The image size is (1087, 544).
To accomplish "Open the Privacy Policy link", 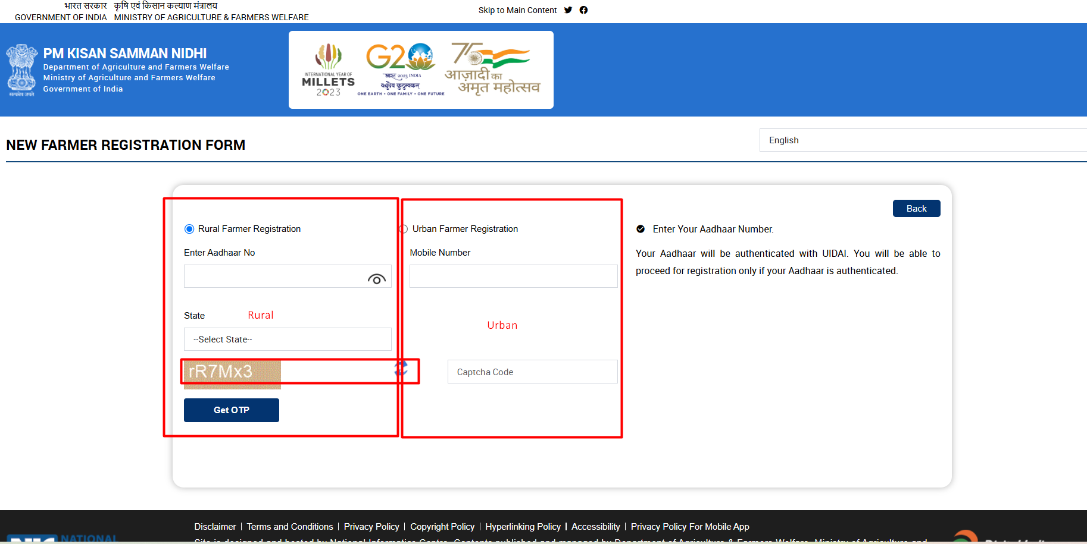I will 371,527.
